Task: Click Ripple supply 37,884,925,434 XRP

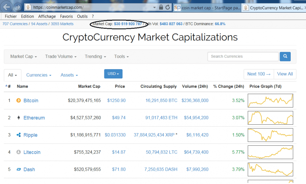Action: point(154,135)
